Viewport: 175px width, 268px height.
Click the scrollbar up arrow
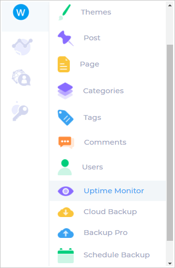(x=170, y=5)
